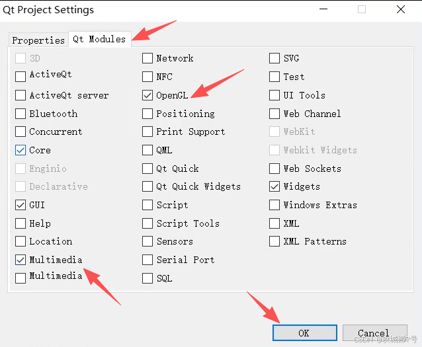Enable the Positioning module
This screenshot has height=347, width=422.
[148, 114]
